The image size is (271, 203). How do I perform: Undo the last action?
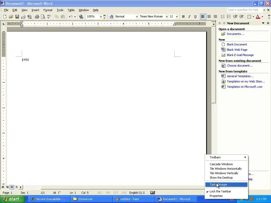point(70,17)
